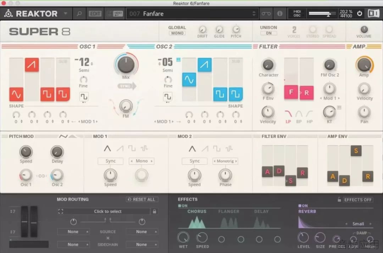Screen dimensions: 383x253
Task: Toggle the EFFECTS OFF switch
Action: pyautogui.click(x=358, y=200)
